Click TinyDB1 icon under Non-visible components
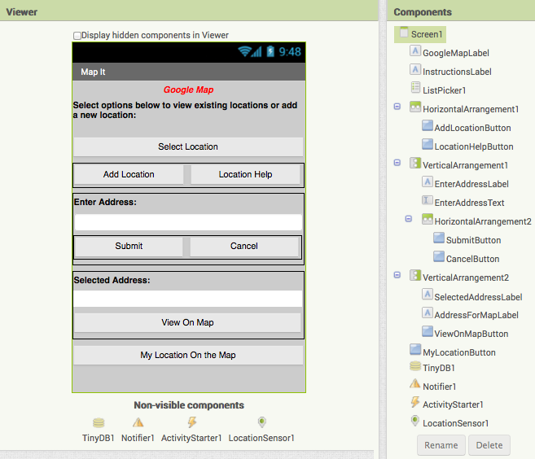The image size is (535, 459). coord(99,423)
